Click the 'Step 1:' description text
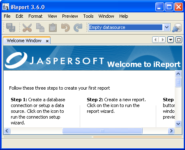 38,111
